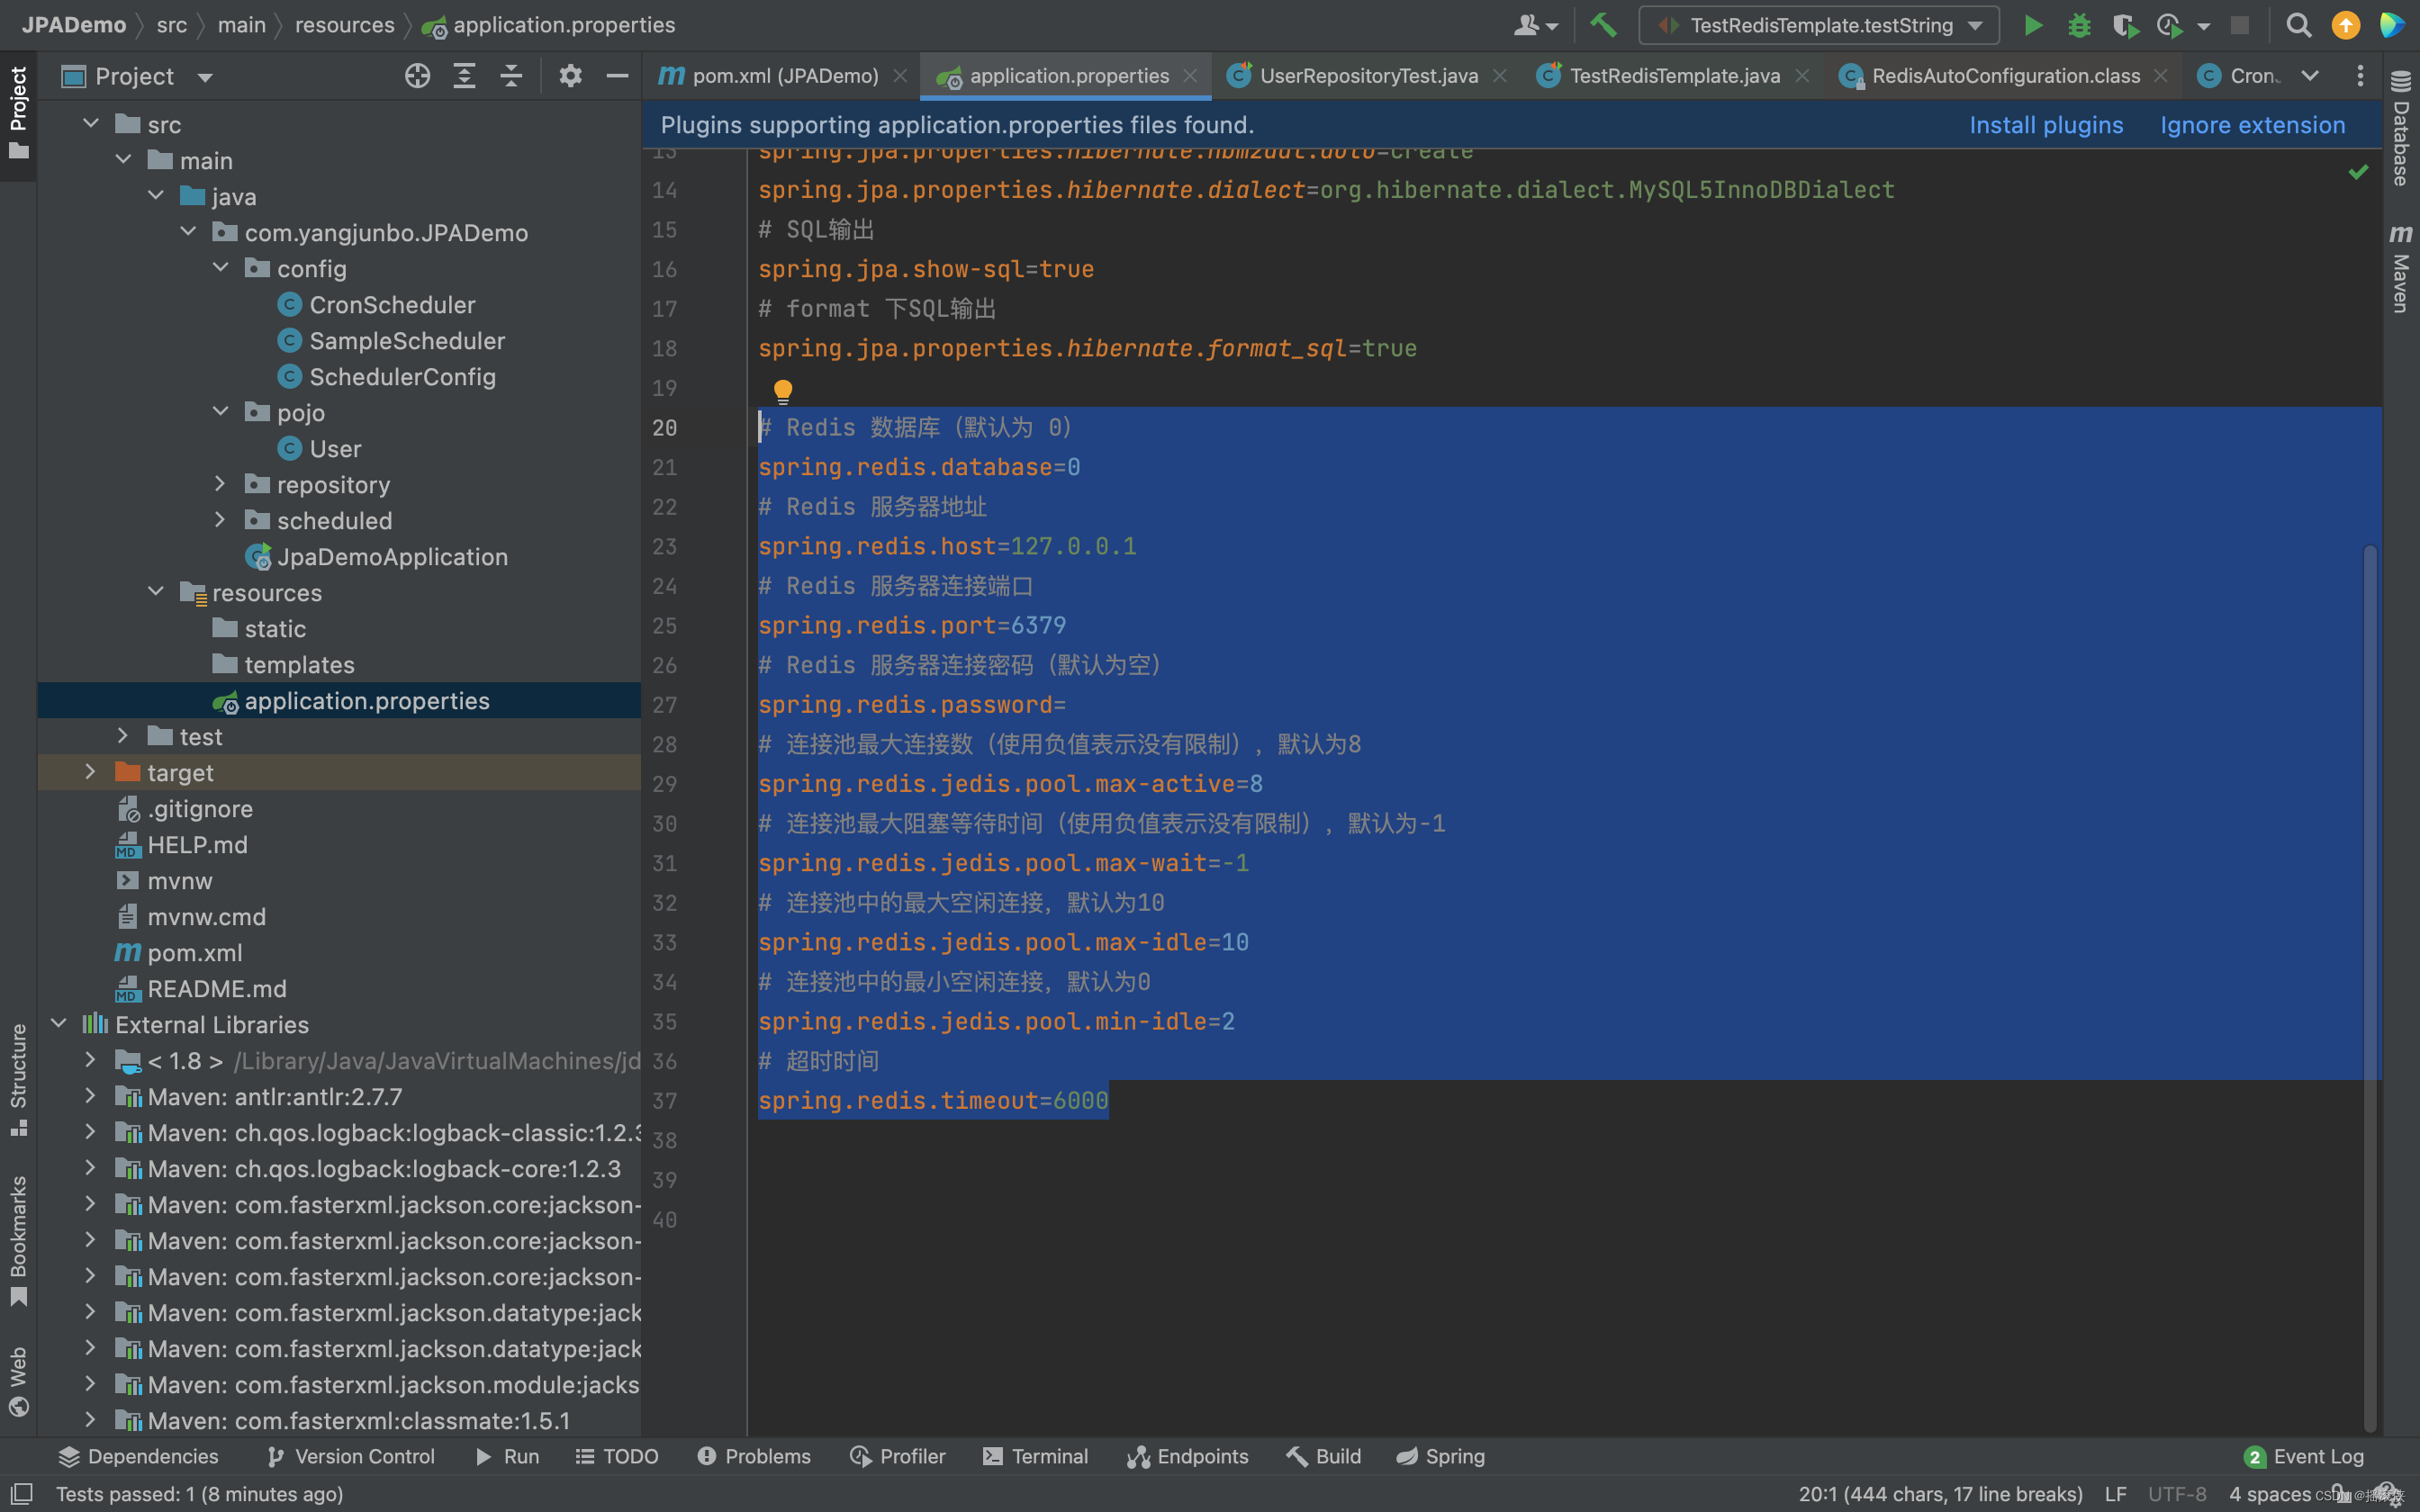
Task: Hide the Project panel with minus icon
Action: (x=617, y=76)
